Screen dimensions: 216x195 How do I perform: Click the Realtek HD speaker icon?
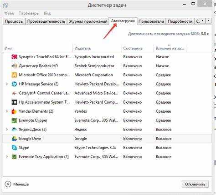(x=14, y=66)
